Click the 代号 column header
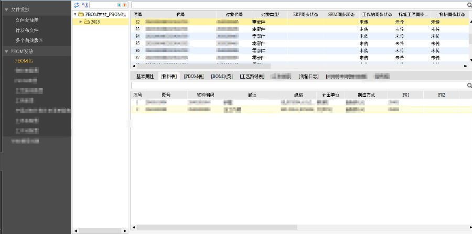The image size is (472, 234). [180, 15]
